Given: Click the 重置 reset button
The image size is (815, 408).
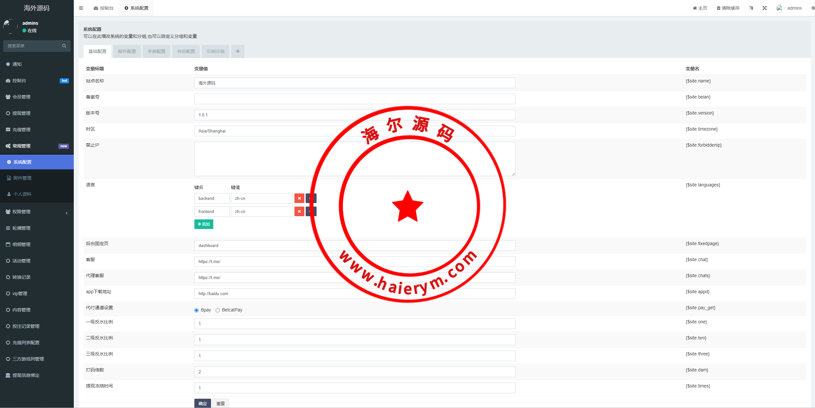Looking at the screenshot, I should point(221,403).
